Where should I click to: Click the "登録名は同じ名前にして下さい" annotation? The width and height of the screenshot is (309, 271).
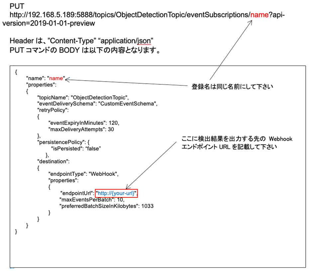tap(232, 87)
